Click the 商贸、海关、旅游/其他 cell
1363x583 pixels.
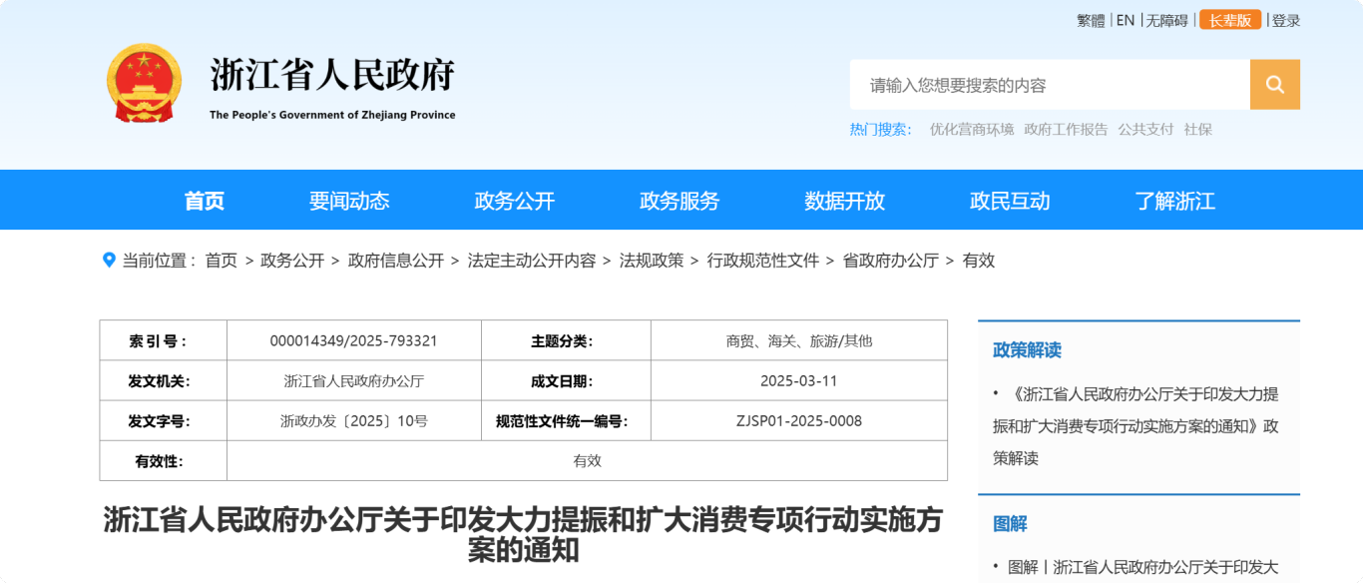point(799,340)
